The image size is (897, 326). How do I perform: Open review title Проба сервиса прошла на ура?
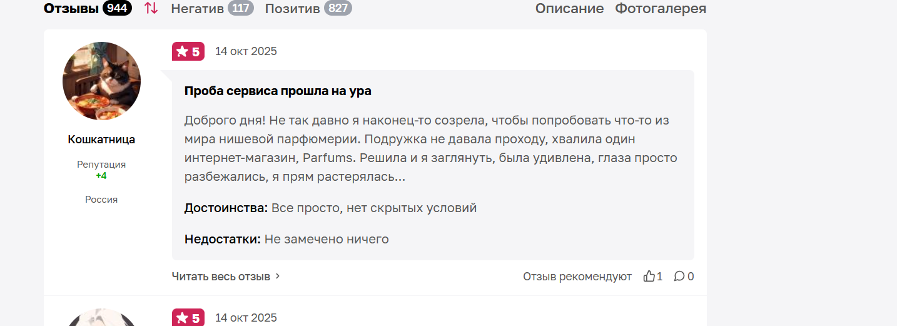coord(278,91)
